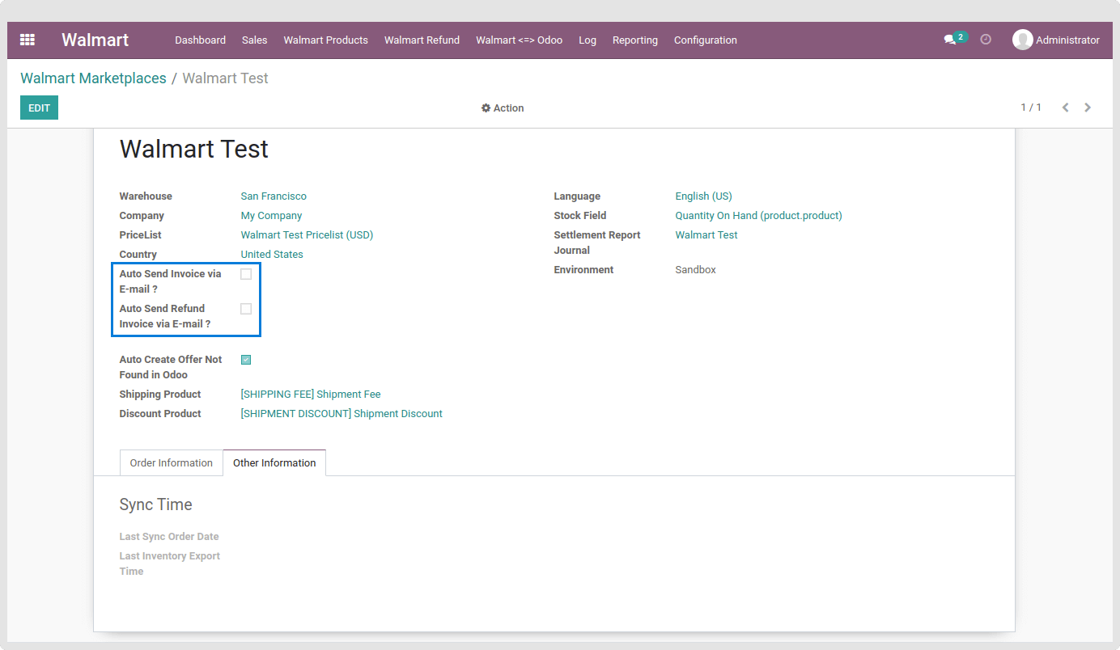This screenshot has height=650, width=1120.
Task: Open the Walmart Products menu
Action: [325, 40]
